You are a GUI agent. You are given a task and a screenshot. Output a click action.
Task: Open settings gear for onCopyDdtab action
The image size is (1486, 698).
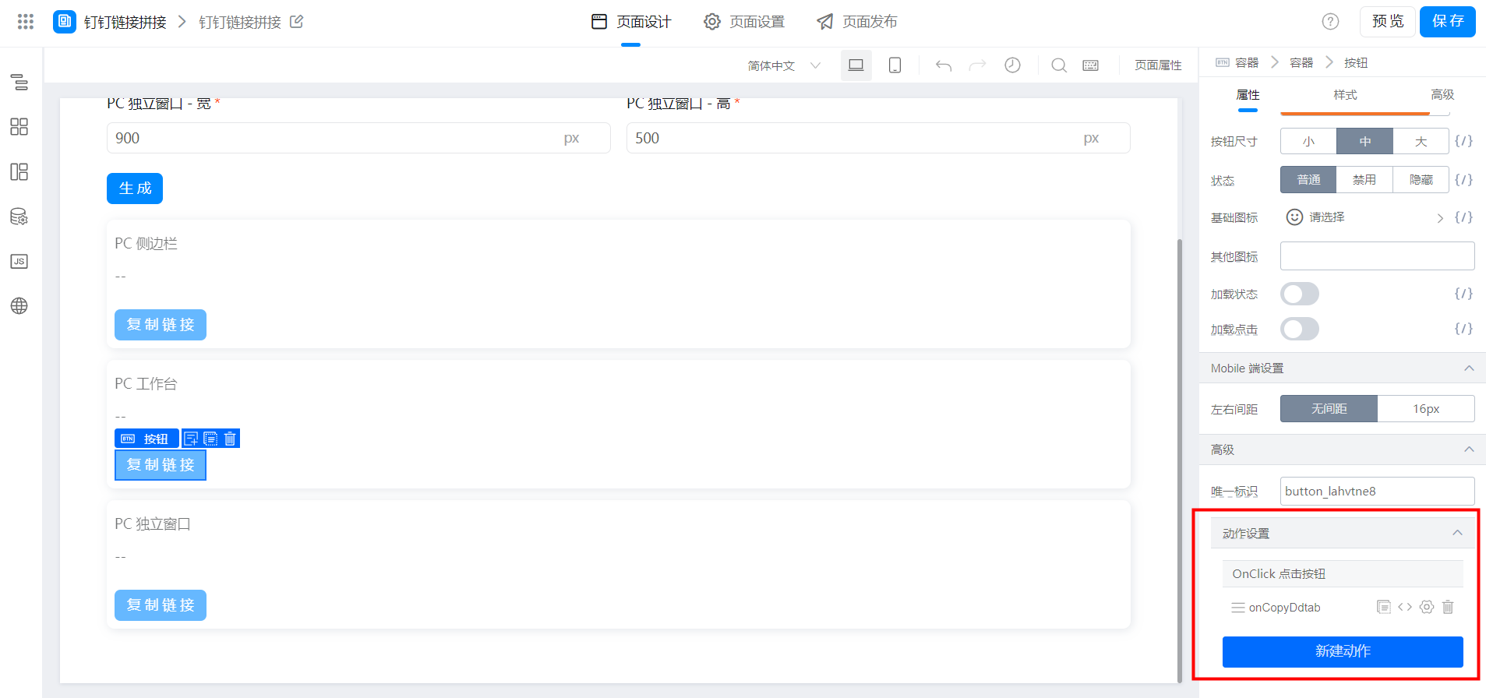point(1427,607)
